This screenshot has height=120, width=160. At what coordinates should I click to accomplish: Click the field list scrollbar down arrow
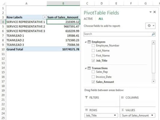154,82
